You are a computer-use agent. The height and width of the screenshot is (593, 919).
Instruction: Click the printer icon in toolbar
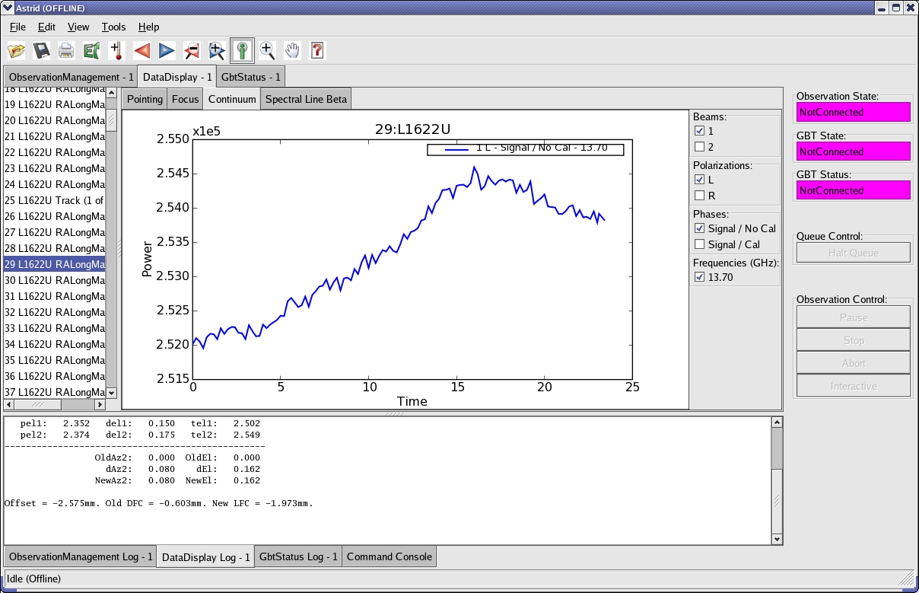coord(67,51)
